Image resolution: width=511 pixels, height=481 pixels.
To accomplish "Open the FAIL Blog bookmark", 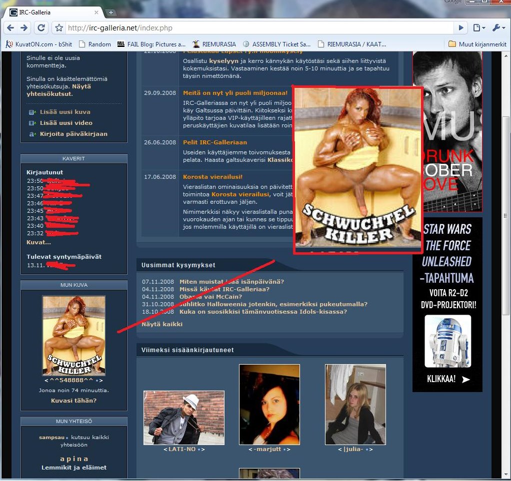I will (x=151, y=44).
